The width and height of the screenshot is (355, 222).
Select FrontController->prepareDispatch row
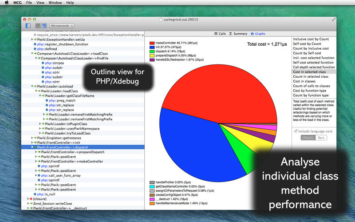[x=83, y=152]
